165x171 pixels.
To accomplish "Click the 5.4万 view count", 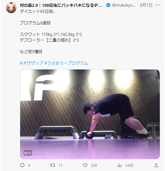I will pyautogui.click(x=129, y=165).
